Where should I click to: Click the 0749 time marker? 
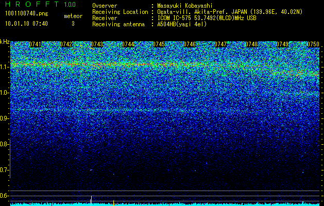pos(282,44)
